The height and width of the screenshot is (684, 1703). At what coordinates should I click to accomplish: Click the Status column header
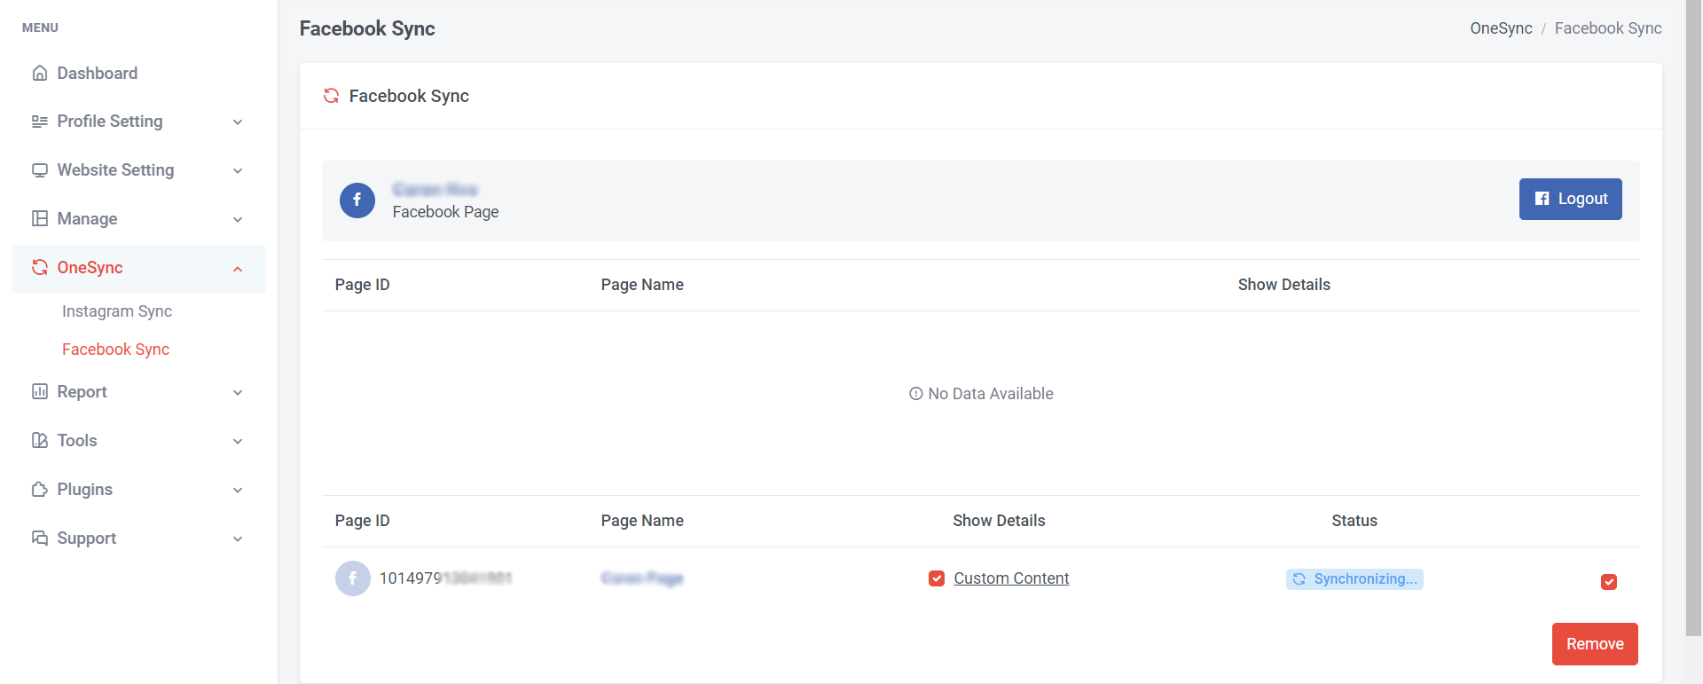pyautogui.click(x=1354, y=521)
